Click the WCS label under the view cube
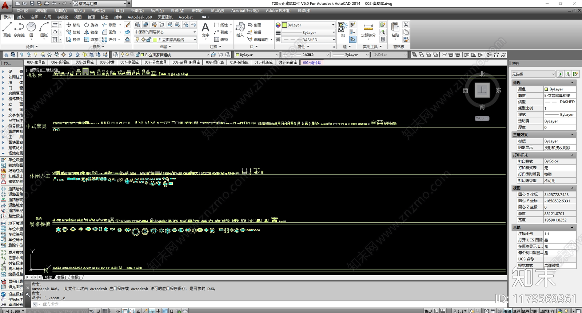582x313 pixels. (x=482, y=118)
